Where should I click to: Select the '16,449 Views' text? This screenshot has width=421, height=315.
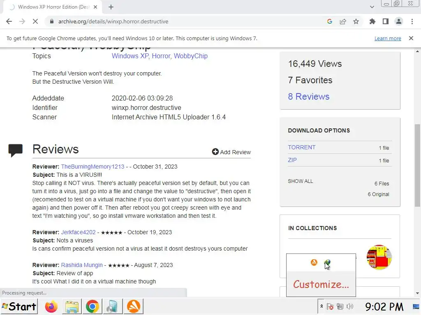(315, 64)
